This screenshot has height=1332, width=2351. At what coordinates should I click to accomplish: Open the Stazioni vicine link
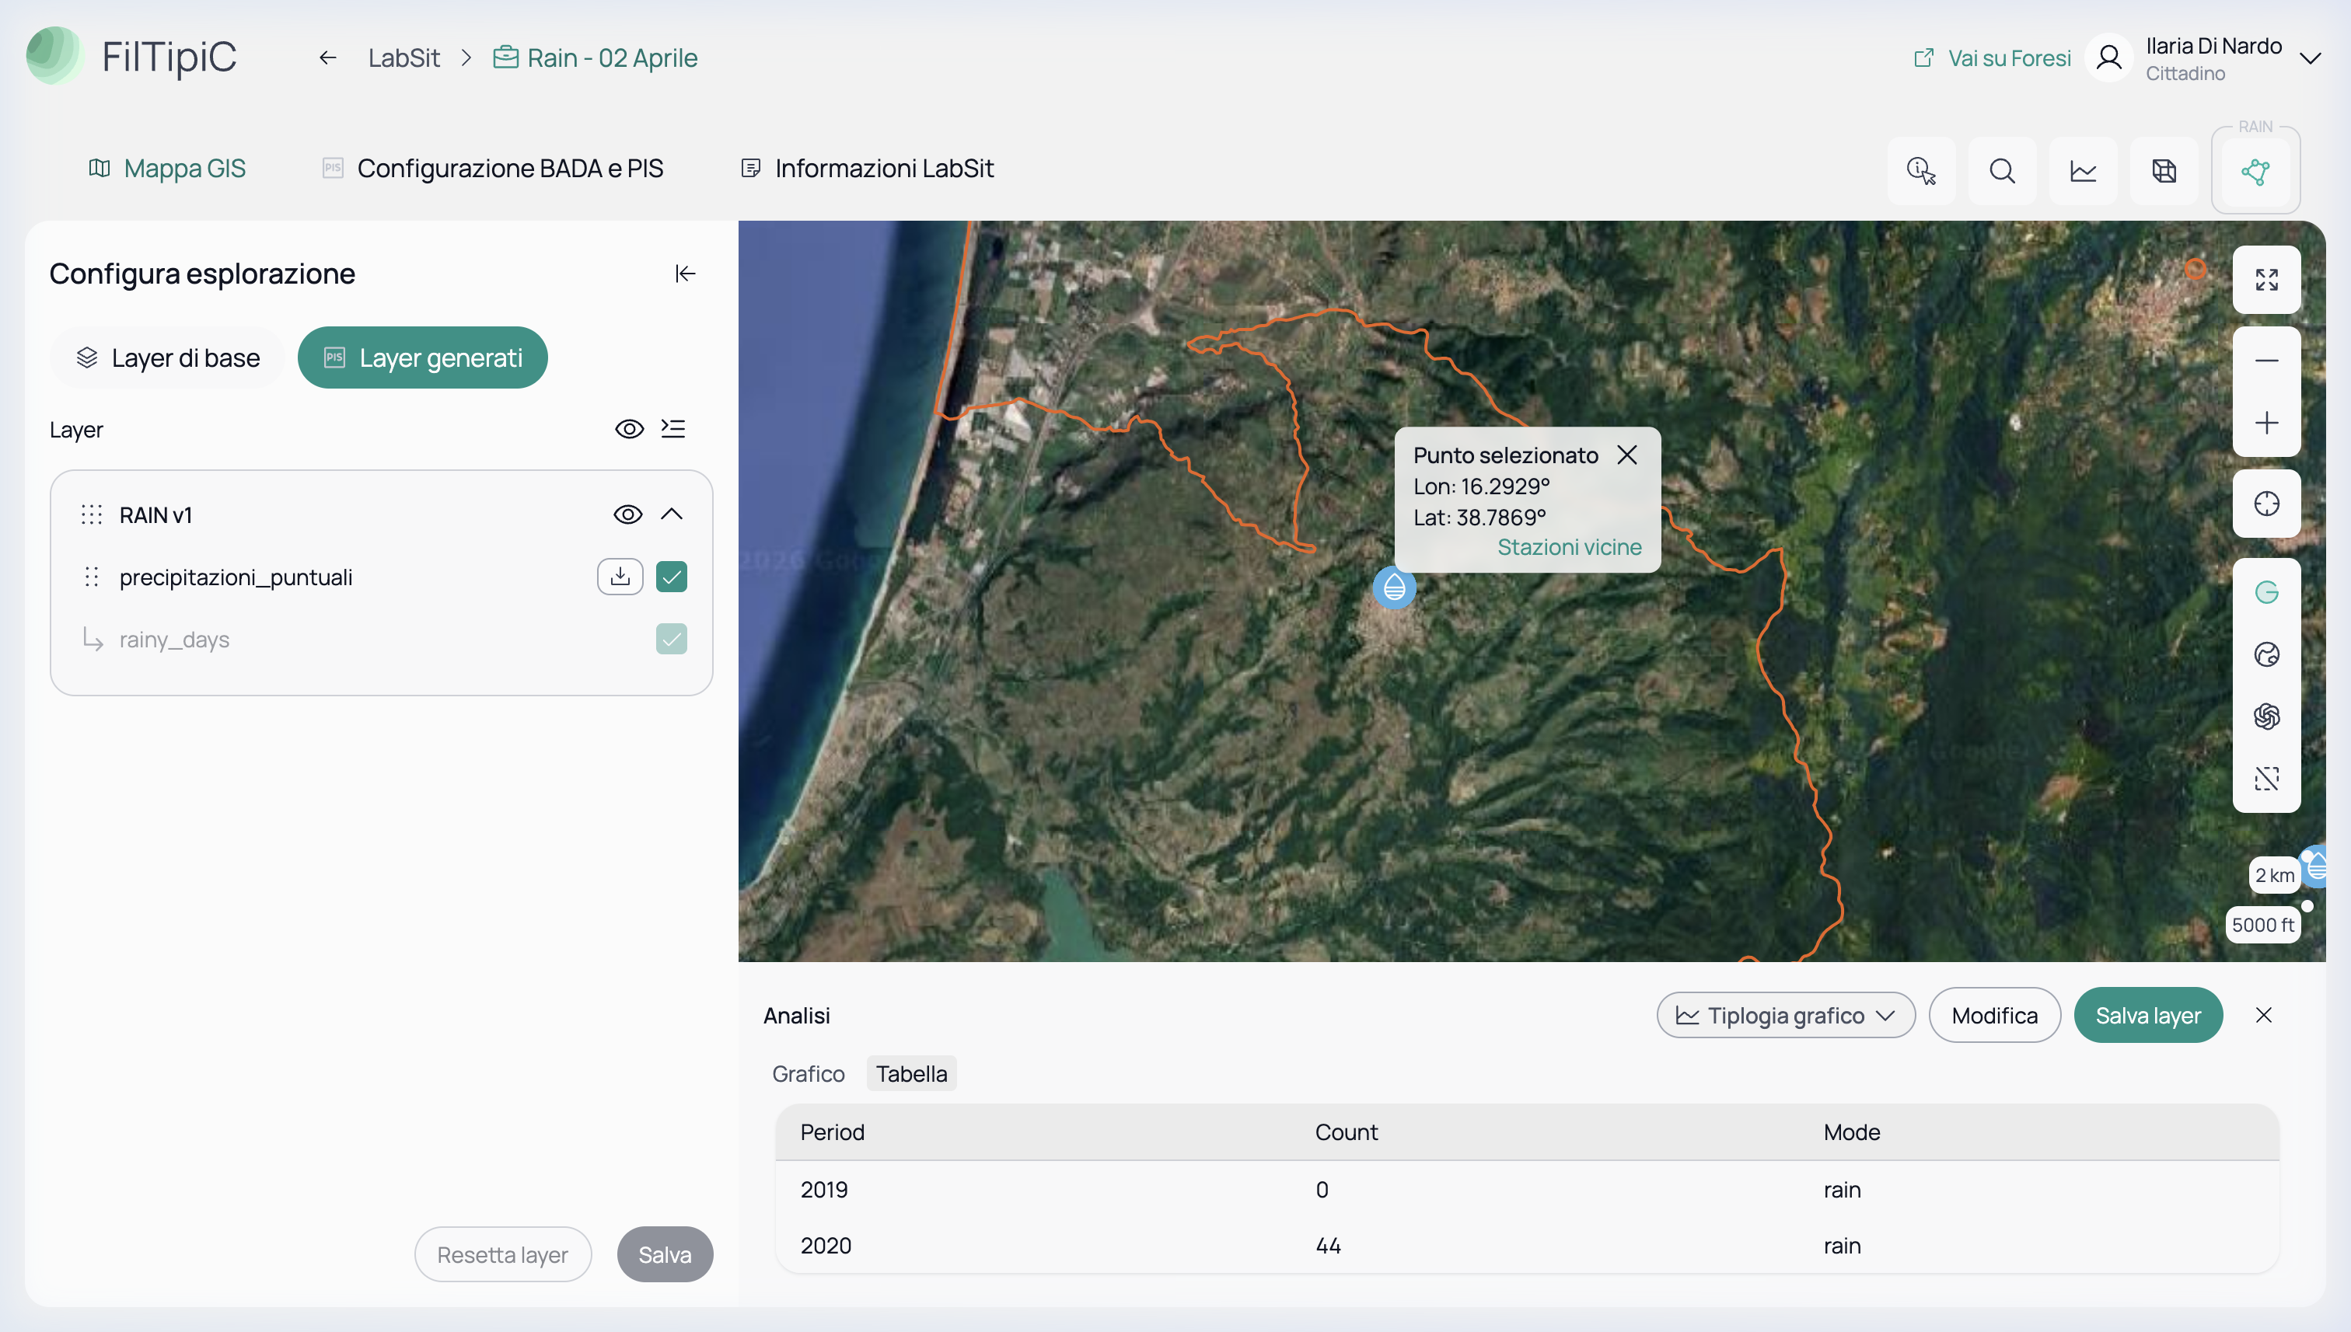tap(1570, 547)
